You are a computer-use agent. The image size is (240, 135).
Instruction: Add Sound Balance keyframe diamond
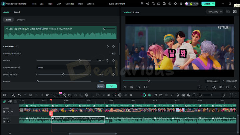[x=114, y=74]
